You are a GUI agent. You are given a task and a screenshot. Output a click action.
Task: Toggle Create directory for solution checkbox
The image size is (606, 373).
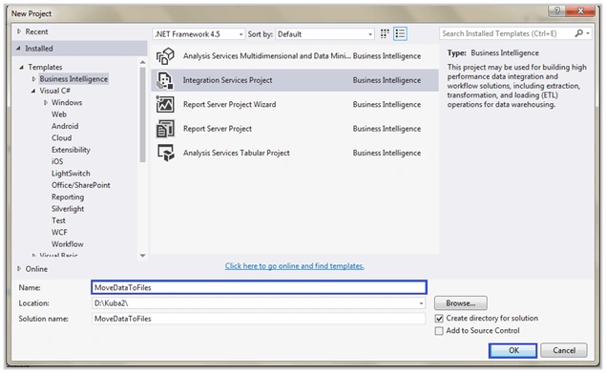439,319
